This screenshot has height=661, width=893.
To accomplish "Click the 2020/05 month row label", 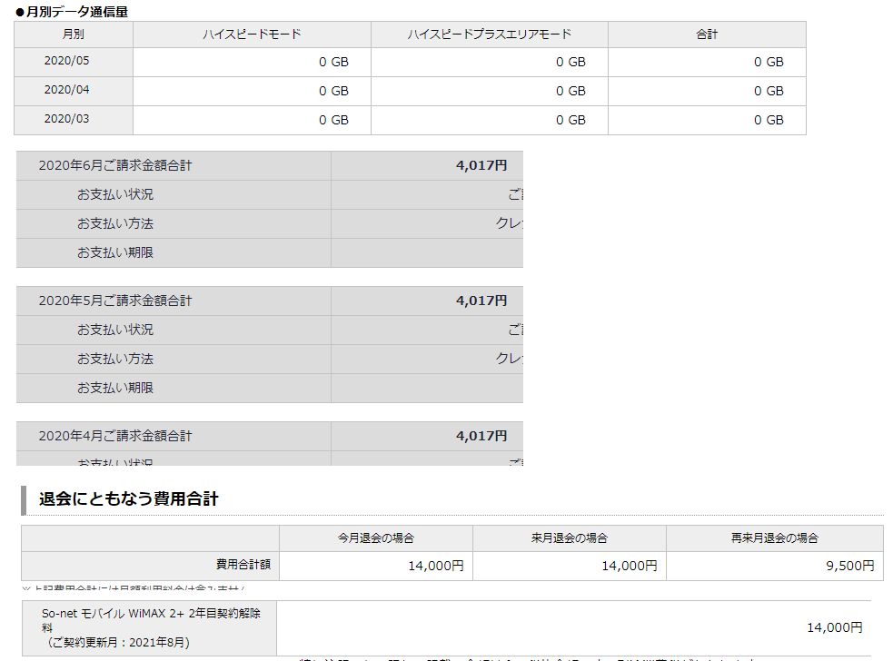I will click(x=66, y=62).
